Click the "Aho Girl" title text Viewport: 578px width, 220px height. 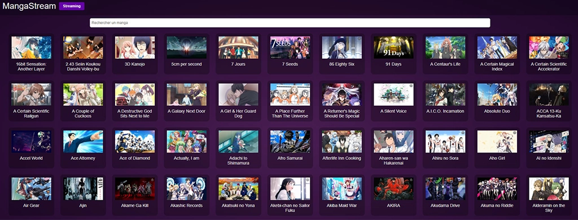(497, 158)
